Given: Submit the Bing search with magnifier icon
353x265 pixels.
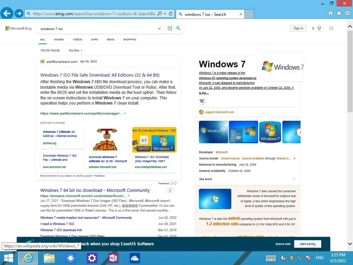Looking at the screenshot, I should point(178,28).
